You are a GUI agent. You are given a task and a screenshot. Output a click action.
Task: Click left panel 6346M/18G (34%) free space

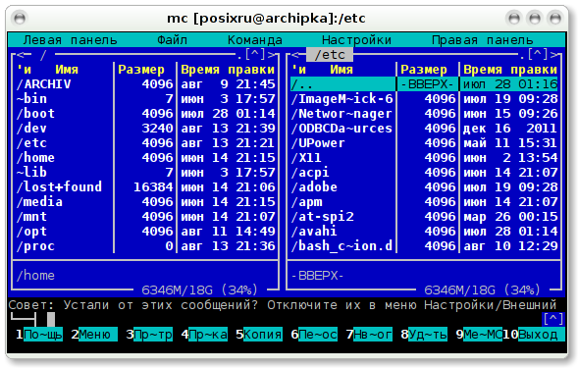[199, 290]
